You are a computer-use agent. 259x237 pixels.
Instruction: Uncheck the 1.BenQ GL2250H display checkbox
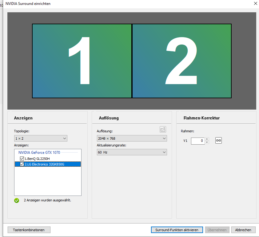[22, 158]
